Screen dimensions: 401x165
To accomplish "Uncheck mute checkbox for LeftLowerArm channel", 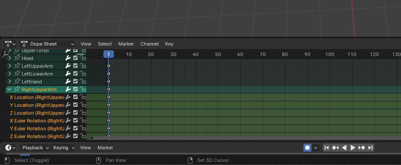I will (x=75, y=74).
